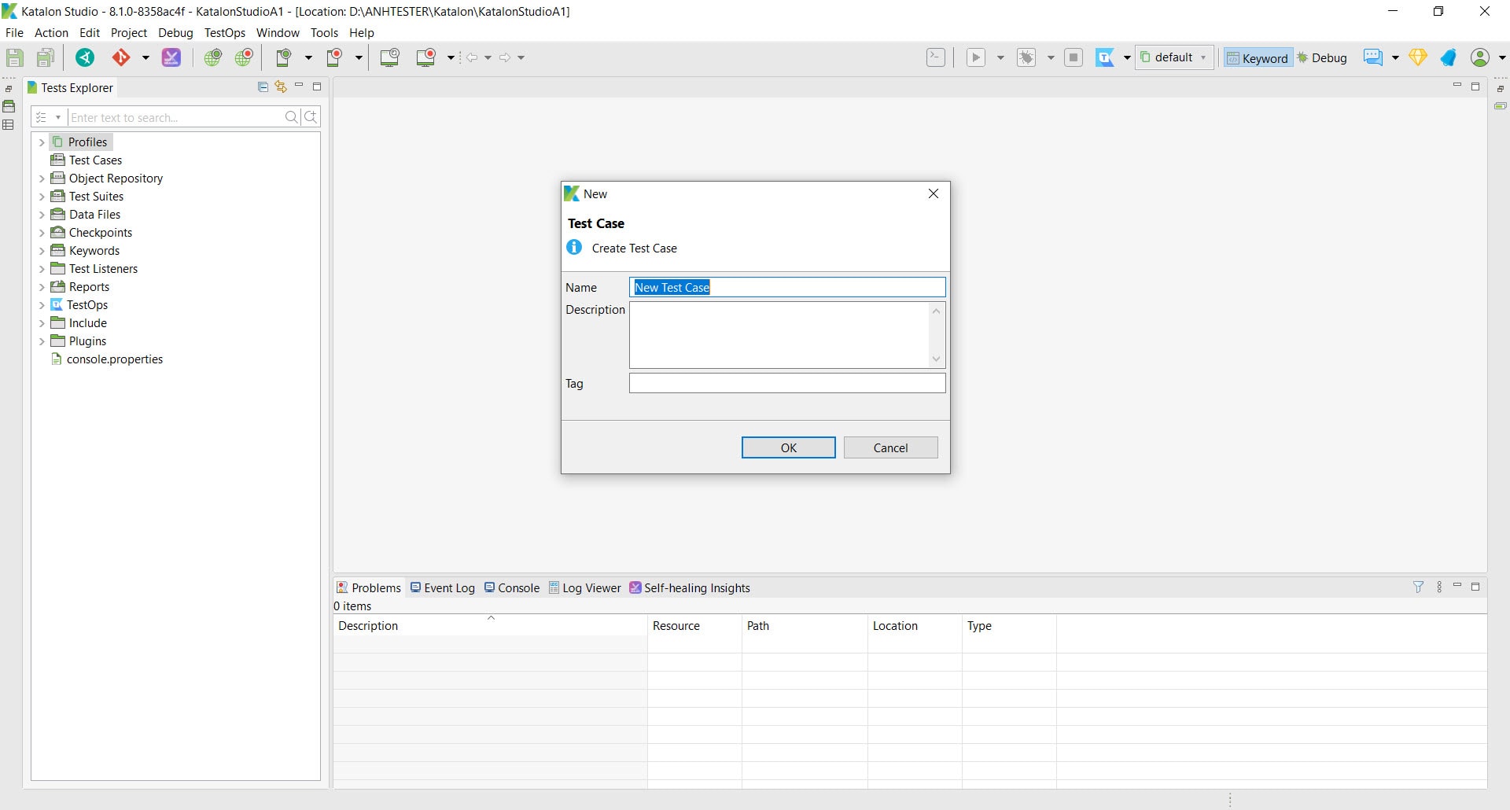
Task: Click the Spy Mobile phone icon
Action: (284, 57)
